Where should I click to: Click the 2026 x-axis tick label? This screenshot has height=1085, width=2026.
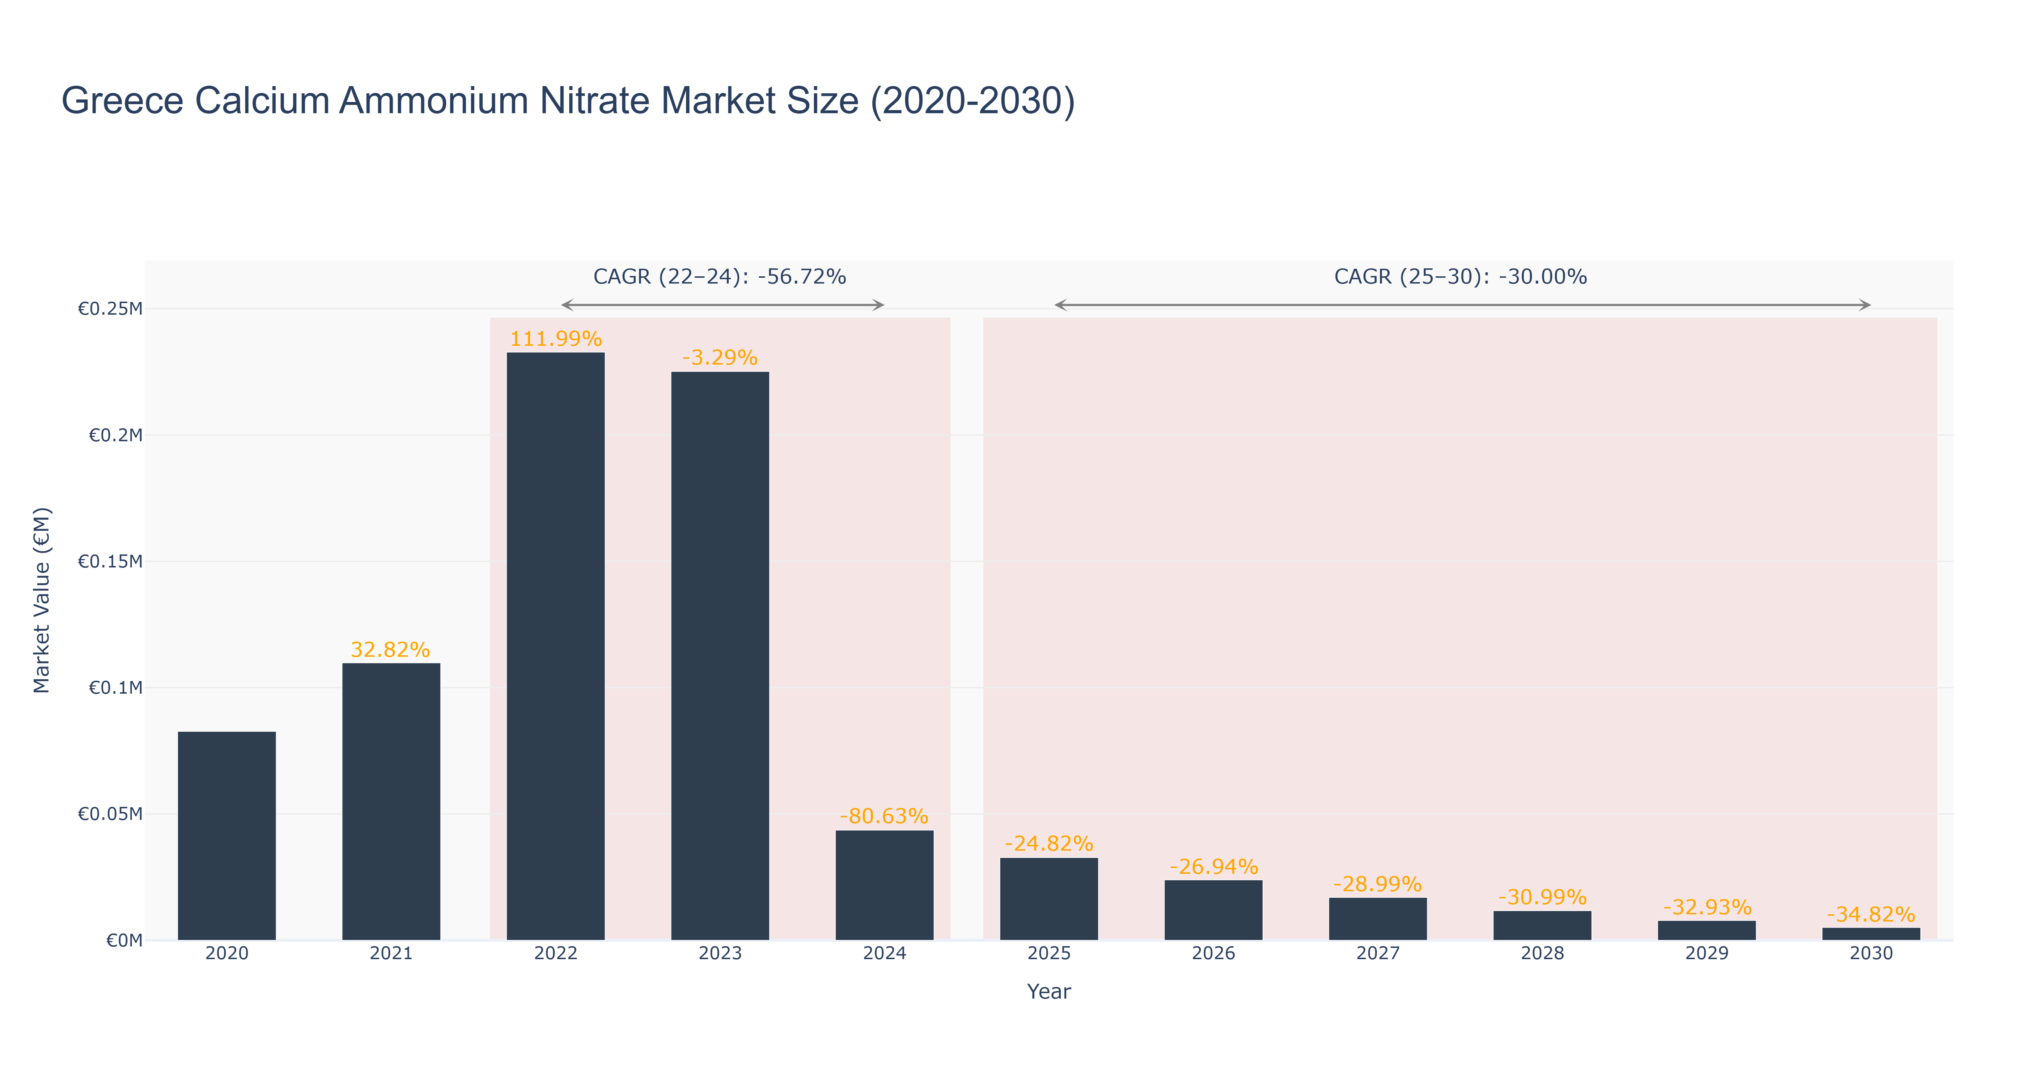coord(1213,954)
